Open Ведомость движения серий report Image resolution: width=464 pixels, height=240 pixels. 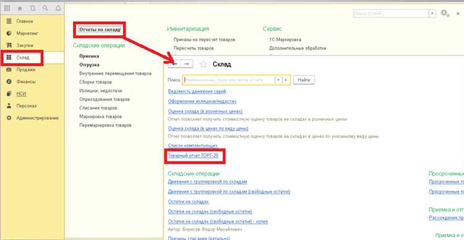[x=197, y=92]
